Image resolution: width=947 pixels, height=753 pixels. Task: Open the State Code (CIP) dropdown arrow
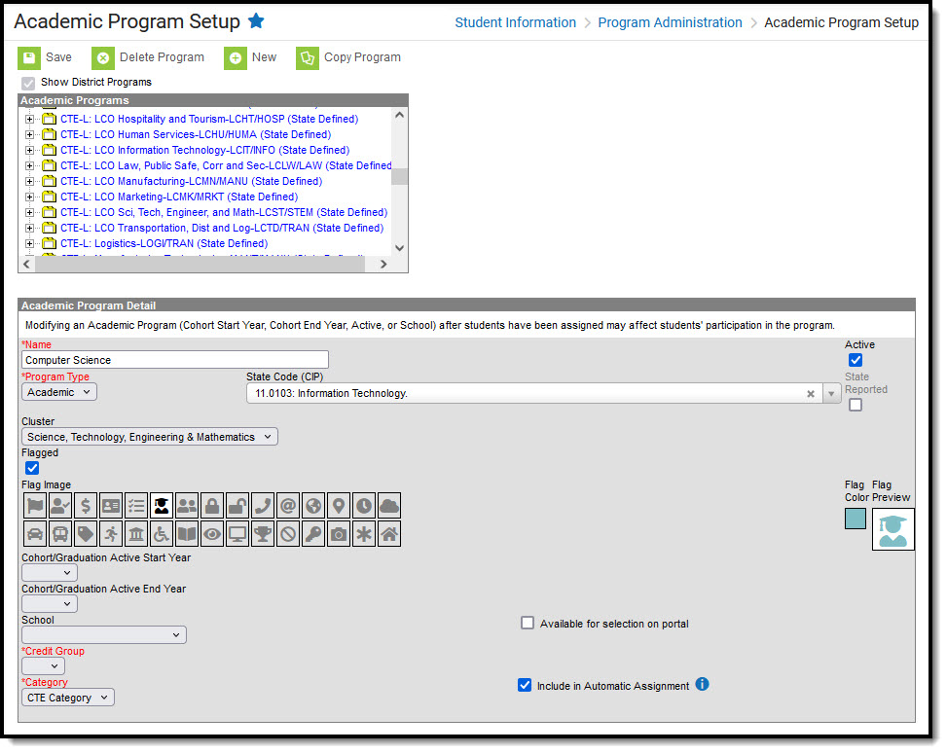coord(831,394)
